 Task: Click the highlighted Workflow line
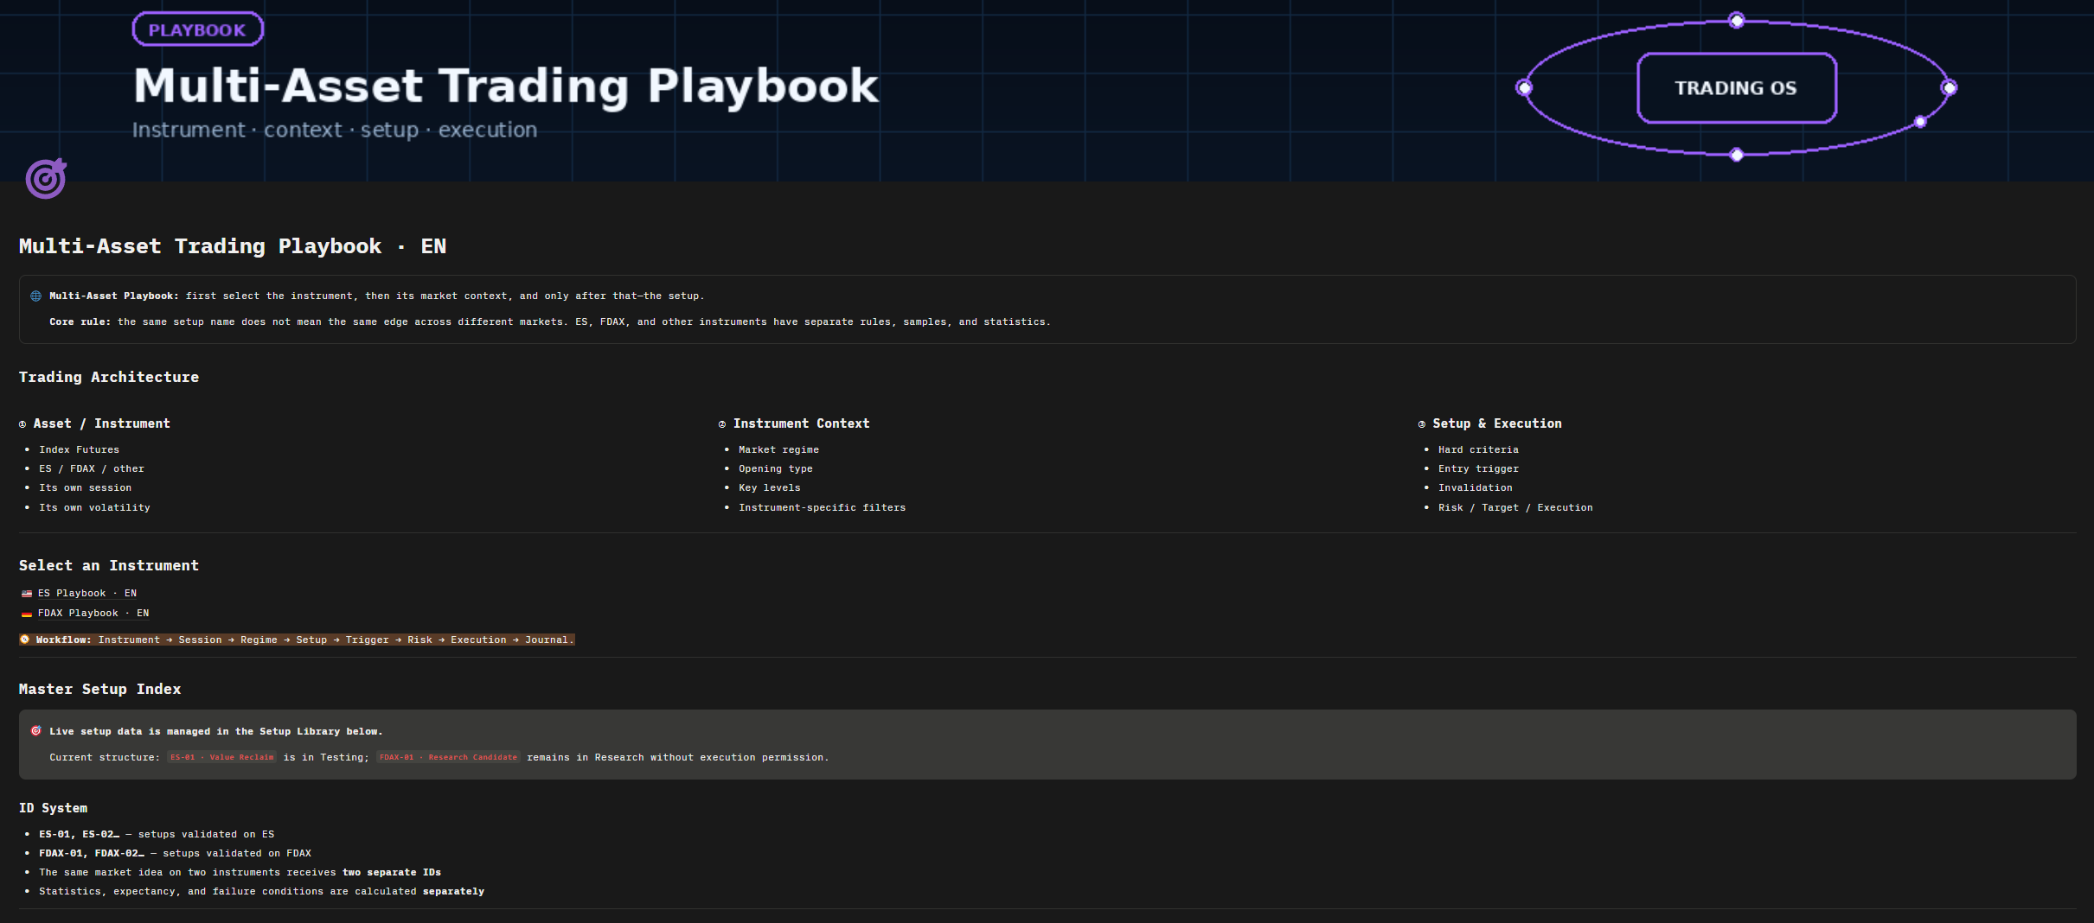click(x=297, y=640)
